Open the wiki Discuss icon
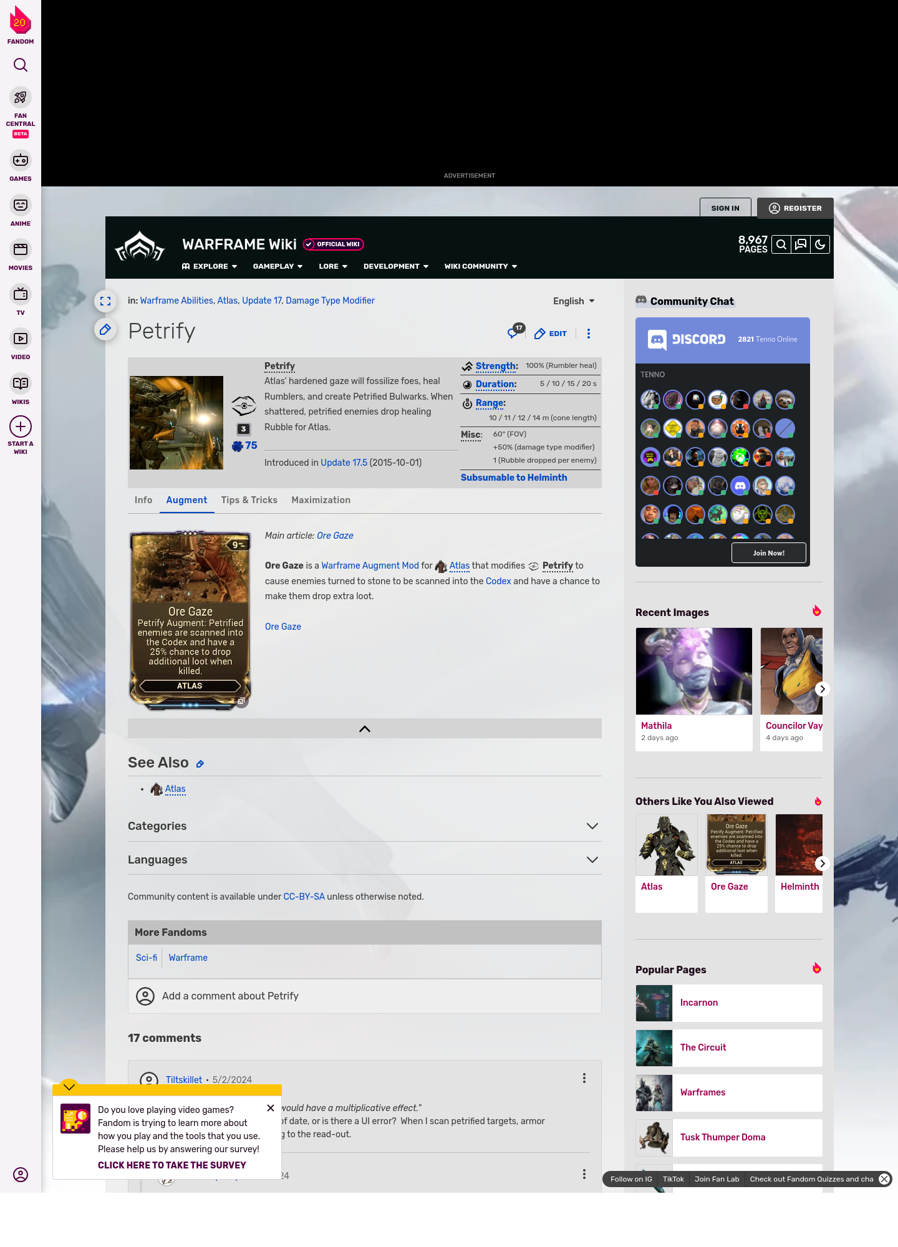898x1247 pixels. pyautogui.click(x=801, y=244)
